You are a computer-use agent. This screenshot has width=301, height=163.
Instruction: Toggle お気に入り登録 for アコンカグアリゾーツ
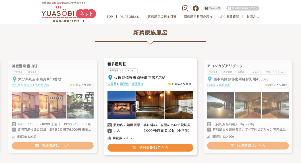pos(276,85)
